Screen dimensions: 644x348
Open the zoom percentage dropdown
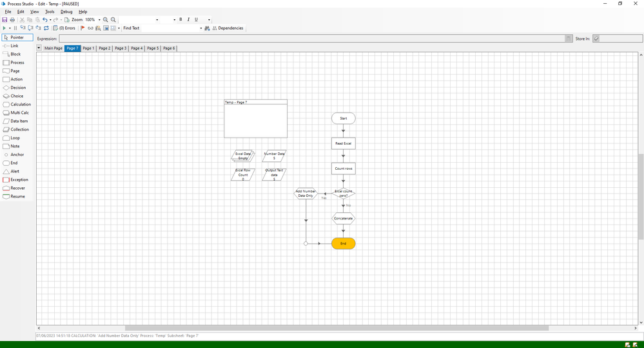(99, 20)
